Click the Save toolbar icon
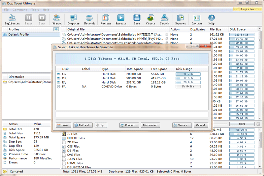264x176 pixels. [137, 19]
